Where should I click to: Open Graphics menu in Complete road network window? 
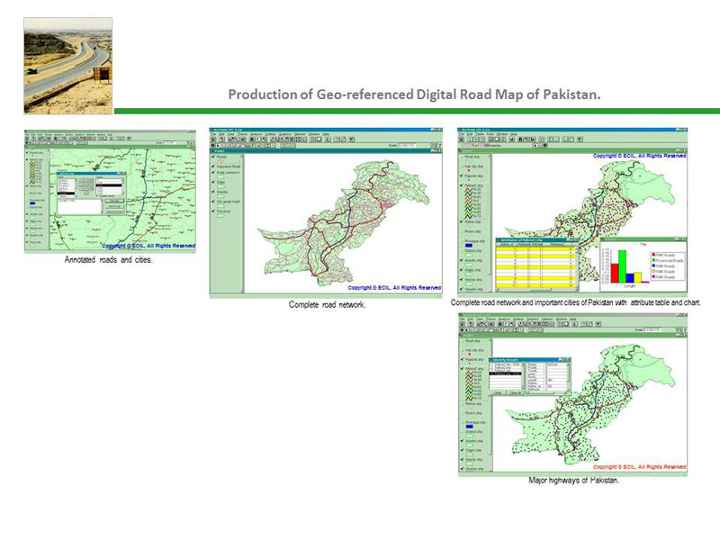coord(284,134)
